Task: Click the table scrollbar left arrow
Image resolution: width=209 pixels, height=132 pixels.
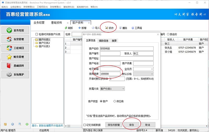Action: [66, 126]
